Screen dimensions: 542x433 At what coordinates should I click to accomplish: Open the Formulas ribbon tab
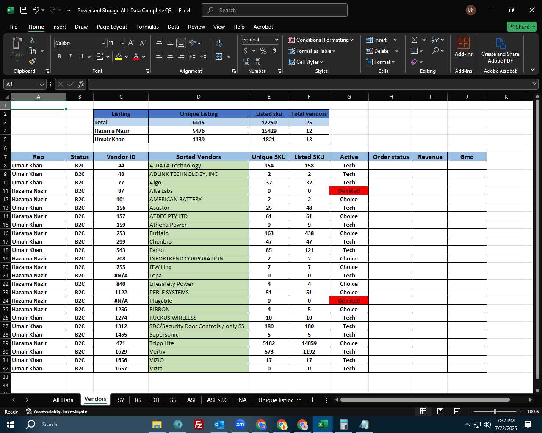147,27
